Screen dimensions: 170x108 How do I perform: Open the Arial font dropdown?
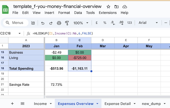(148, 23)
